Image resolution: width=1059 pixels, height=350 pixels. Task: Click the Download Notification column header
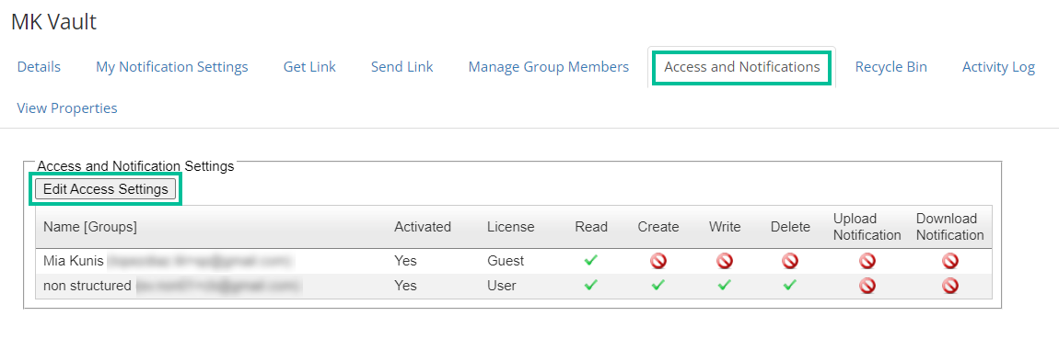click(949, 227)
